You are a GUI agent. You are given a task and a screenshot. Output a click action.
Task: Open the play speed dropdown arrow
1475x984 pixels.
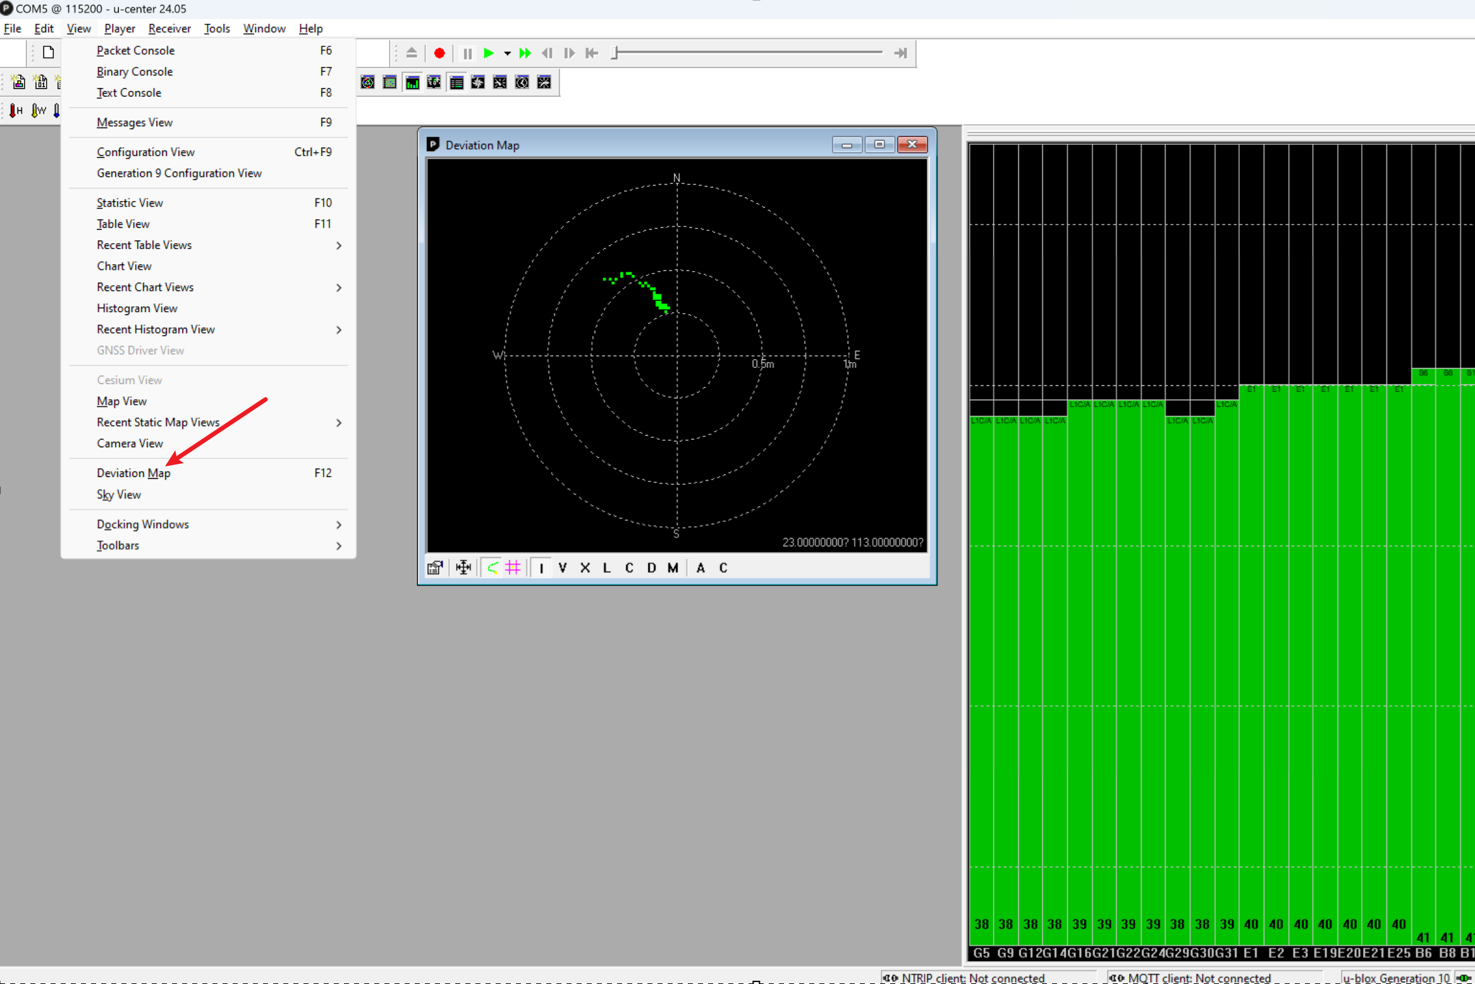tap(507, 54)
